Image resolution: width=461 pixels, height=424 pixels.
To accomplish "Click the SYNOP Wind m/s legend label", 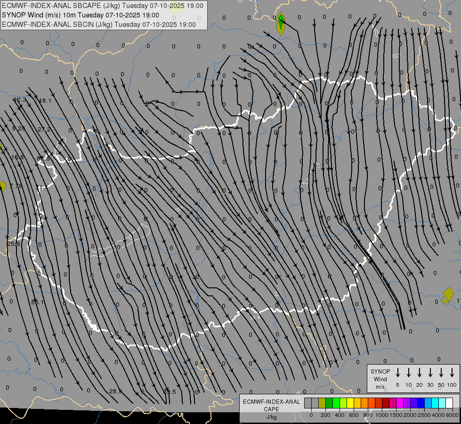I will 380,379.
